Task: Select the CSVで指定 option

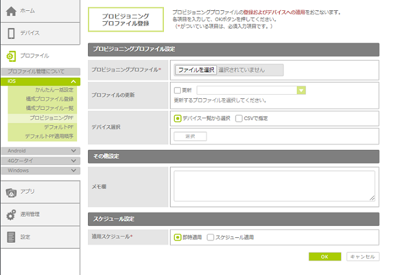Action: pos(239,118)
